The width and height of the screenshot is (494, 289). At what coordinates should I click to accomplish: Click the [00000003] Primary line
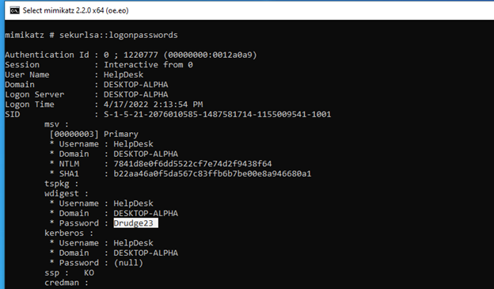tap(94, 134)
